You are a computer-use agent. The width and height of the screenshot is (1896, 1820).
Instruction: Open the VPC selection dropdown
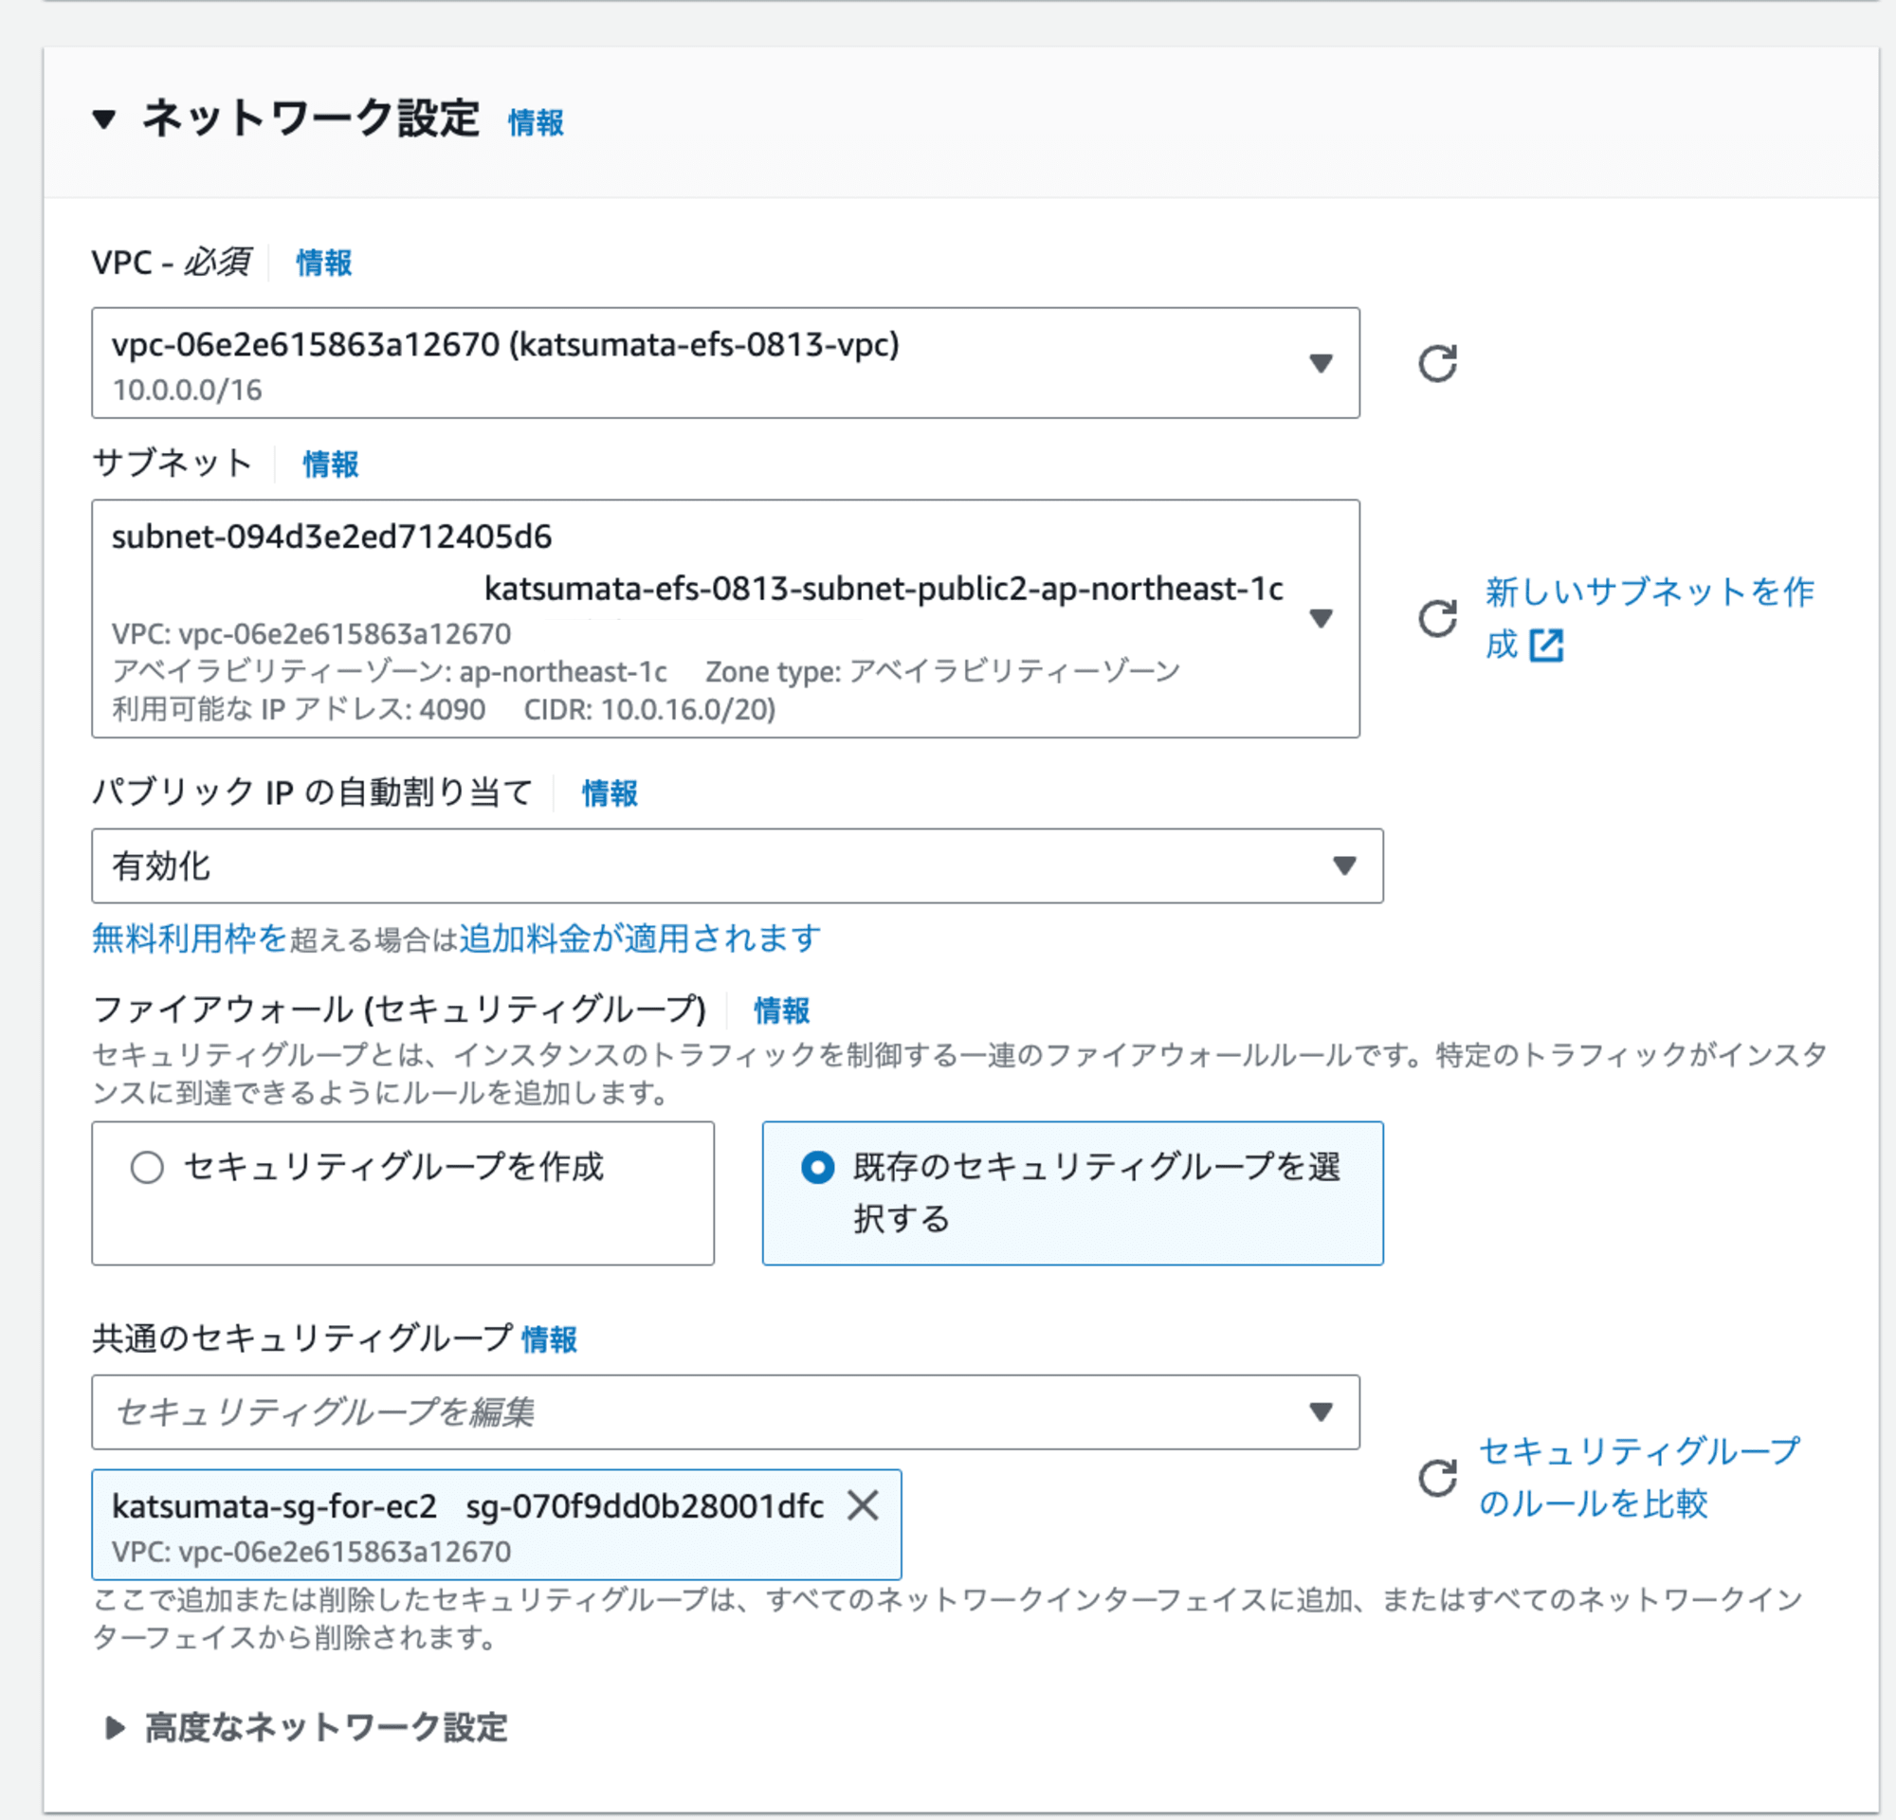725,364
